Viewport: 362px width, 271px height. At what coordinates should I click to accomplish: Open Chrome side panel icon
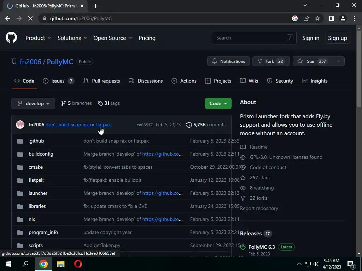pos(332,18)
